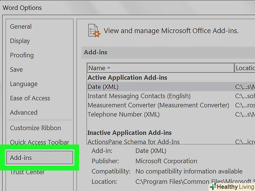
Task: Open the Display options category
Action: [x=20, y=41]
